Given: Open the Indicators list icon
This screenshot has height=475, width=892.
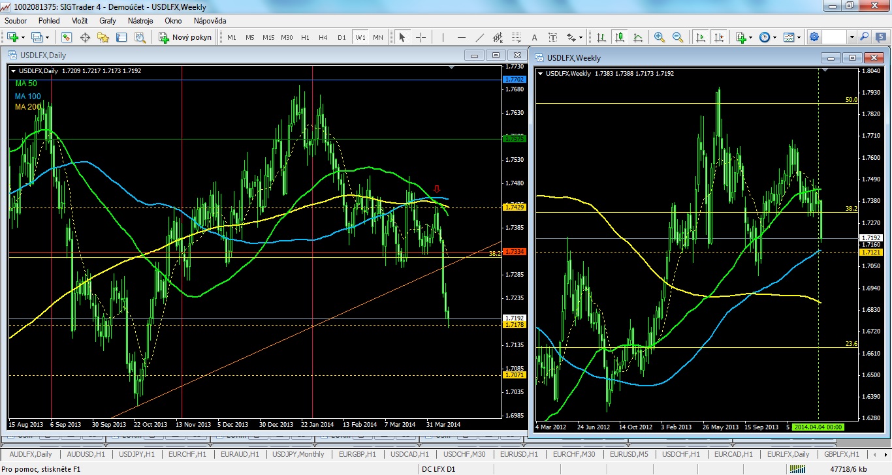Looking at the screenshot, I should 741,37.
